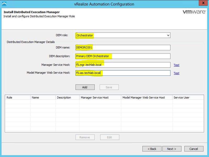Click the vmware logo

[x=194, y=12]
